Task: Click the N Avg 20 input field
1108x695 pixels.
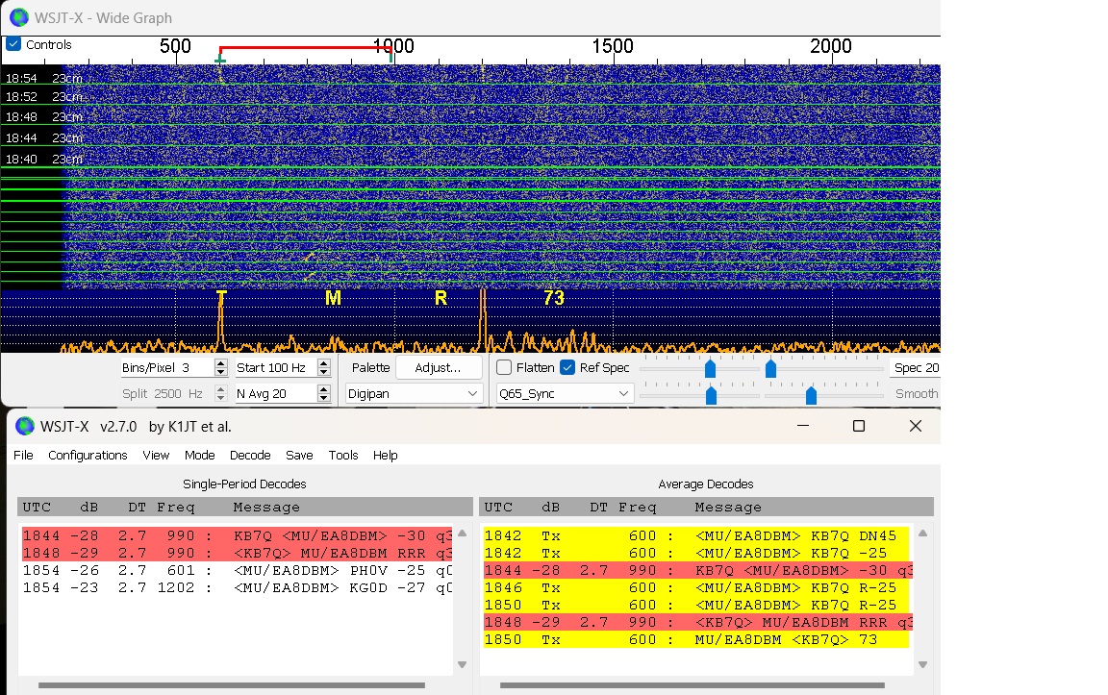Action: [x=276, y=393]
